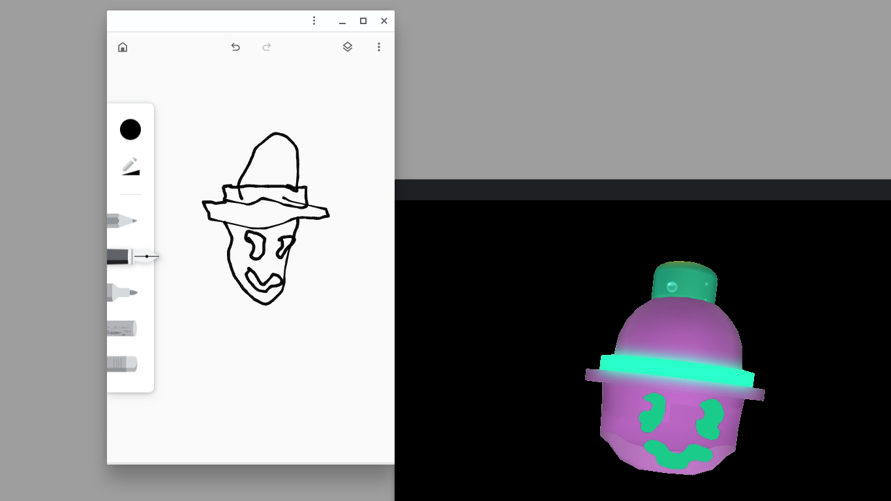This screenshot has width=891, height=501.
Task: Select the eraser tool
Action: point(122,364)
